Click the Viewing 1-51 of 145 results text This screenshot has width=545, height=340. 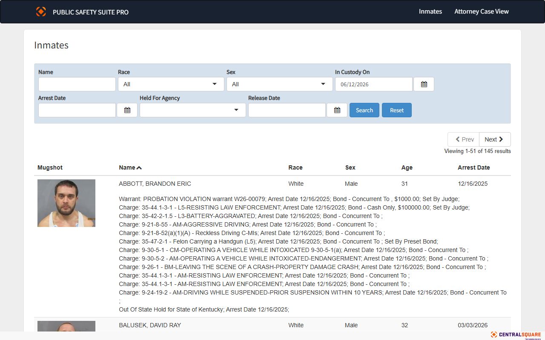click(477, 151)
